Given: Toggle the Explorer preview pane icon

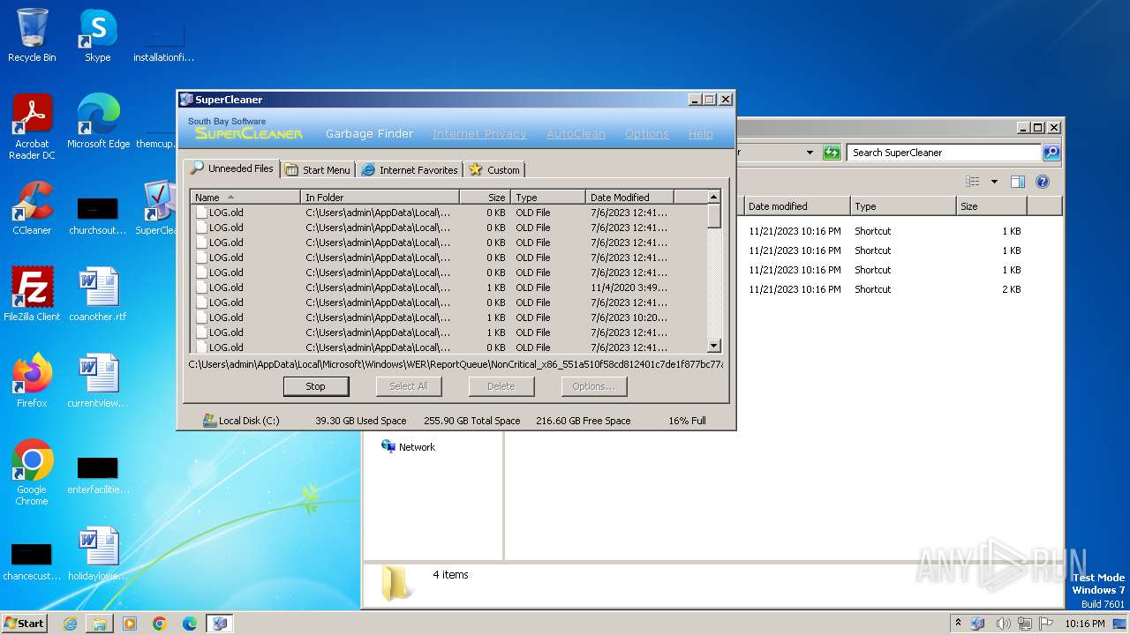Looking at the screenshot, I should pyautogui.click(x=1018, y=182).
